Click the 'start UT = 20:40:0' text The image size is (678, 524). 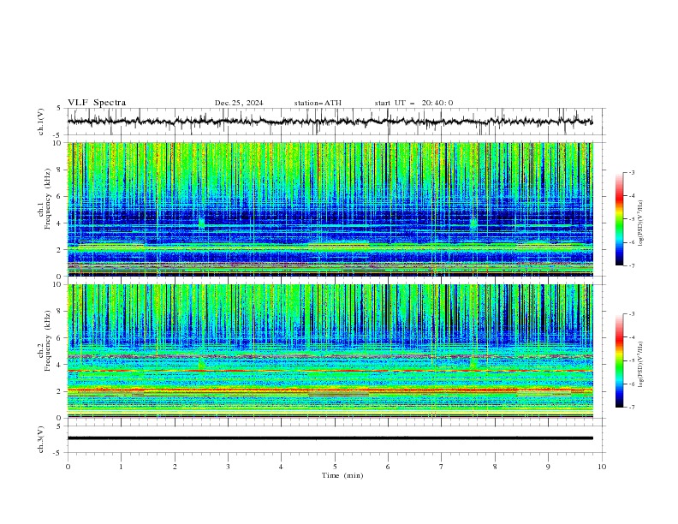[x=413, y=103]
